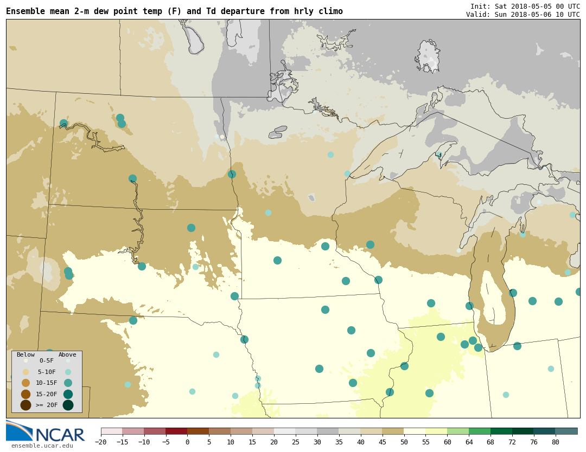Click the Above 15-20F legend circle
Image resolution: width=586 pixels, height=452 pixels.
68,394
